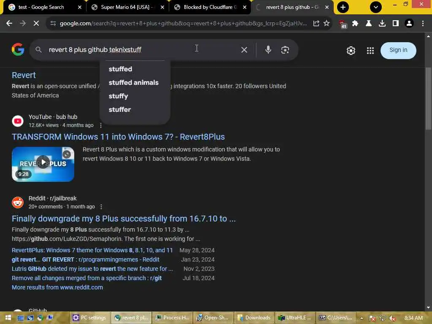432x324 pixels.
Task: Click the YouTube favicon of video result
Action: 18,121
